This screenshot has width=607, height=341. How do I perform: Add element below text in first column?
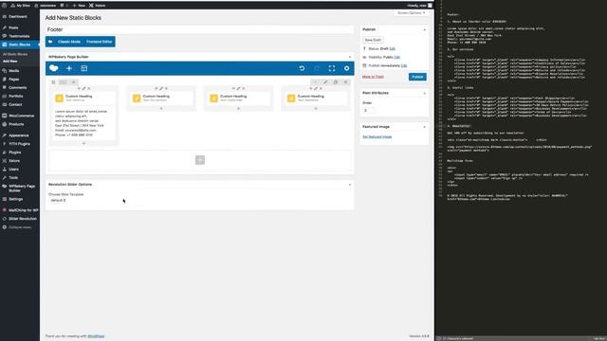[x=84, y=143]
